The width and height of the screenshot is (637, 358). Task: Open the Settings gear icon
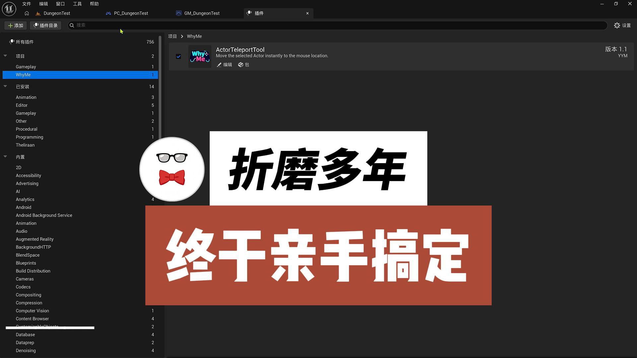[617, 26]
